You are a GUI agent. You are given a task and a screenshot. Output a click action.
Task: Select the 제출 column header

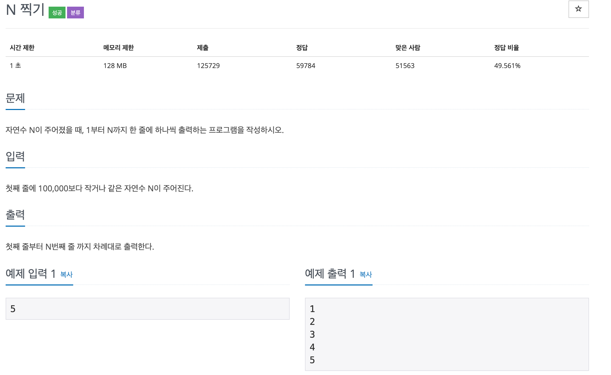click(x=202, y=47)
